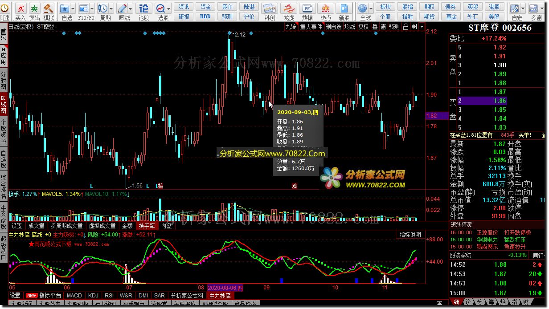Click the 资讯 news button
This screenshot has width=549, height=309.
tap(184, 7)
